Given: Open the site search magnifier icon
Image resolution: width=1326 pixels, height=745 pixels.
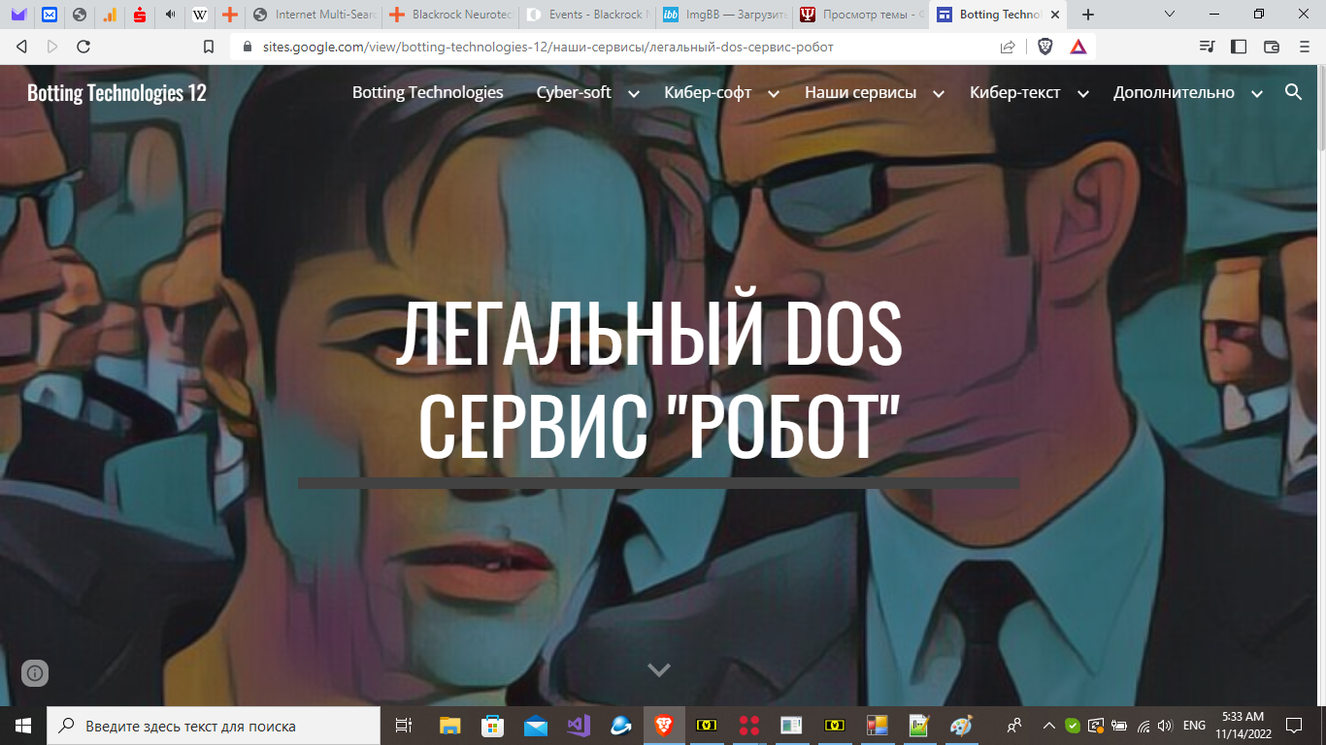Looking at the screenshot, I should [x=1293, y=92].
